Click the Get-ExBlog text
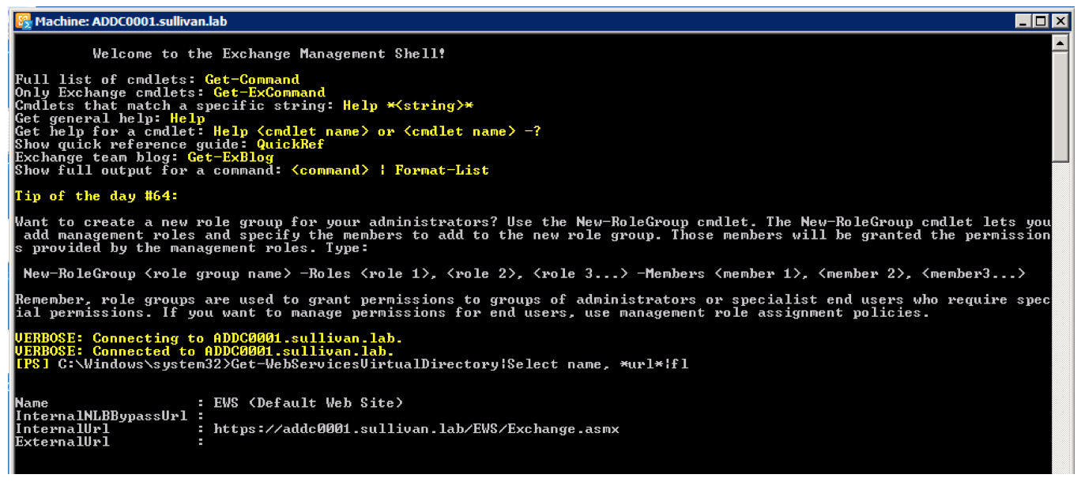 point(230,157)
